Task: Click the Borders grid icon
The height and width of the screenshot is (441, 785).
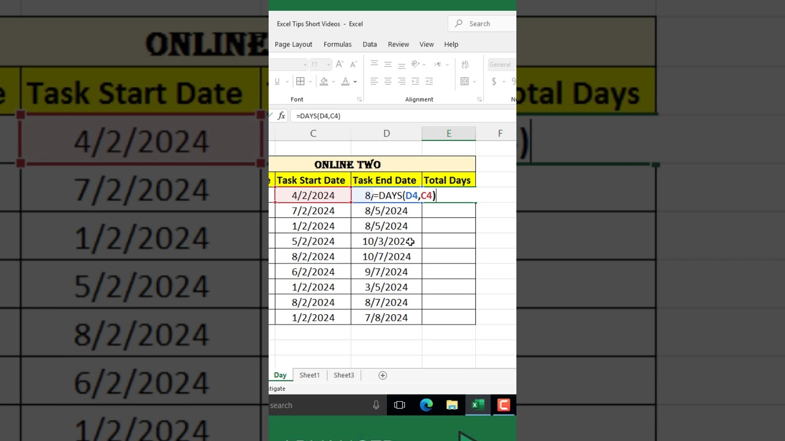Action: point(301,81)
